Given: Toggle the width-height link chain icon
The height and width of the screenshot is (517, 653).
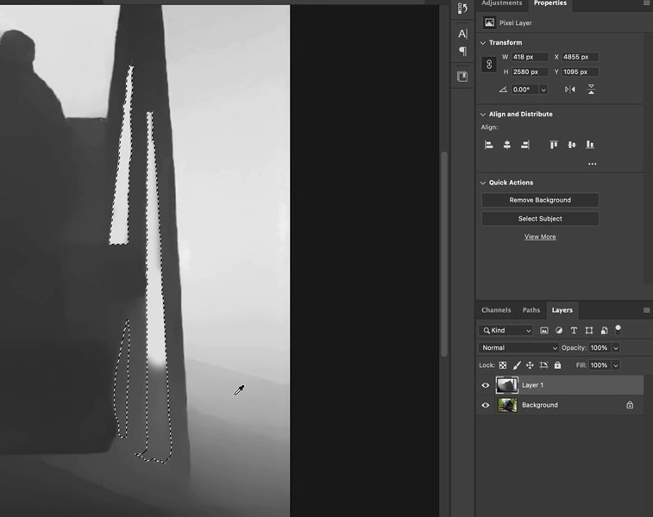Looking at the screenshot, I should tap(489, 65).
